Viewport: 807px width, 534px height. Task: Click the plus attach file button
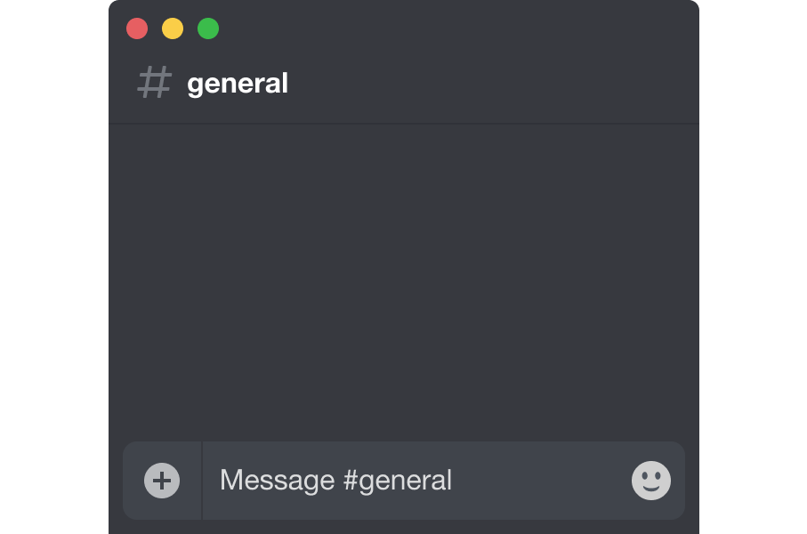(162, 481)
